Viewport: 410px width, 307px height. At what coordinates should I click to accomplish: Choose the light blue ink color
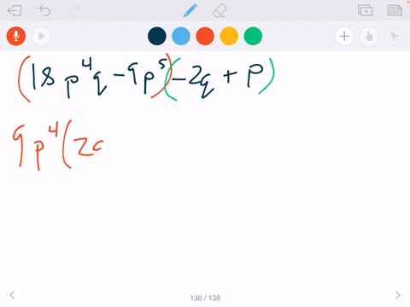(x=181, y=36)
